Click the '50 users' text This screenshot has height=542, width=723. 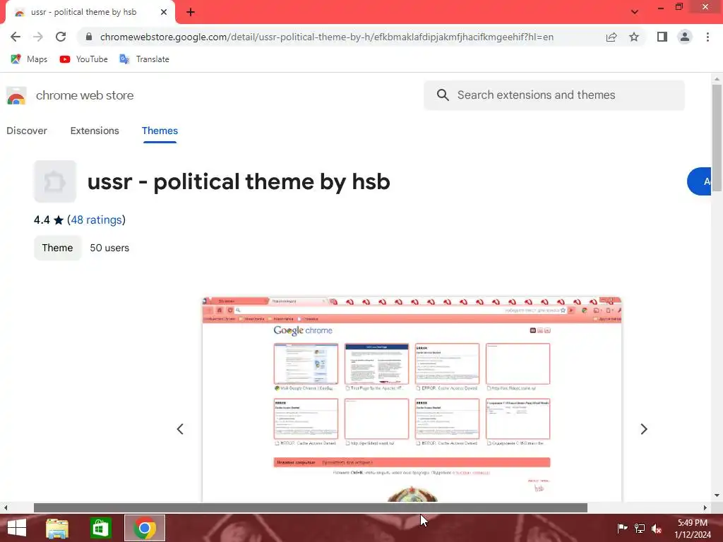point(109,248)
